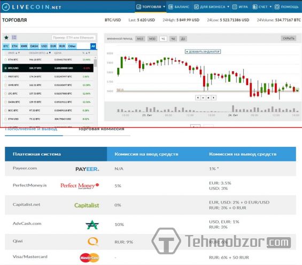Open the Добавить индикатор dropdown
302x265 pixels.
point(203,52)
